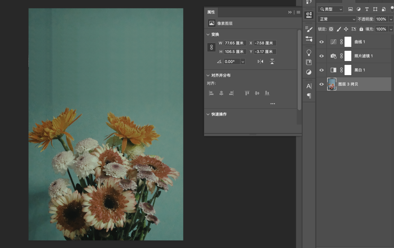Open the 属性 panel flyout menu
This screenshot has width=394, height=248.
[298, 12]
